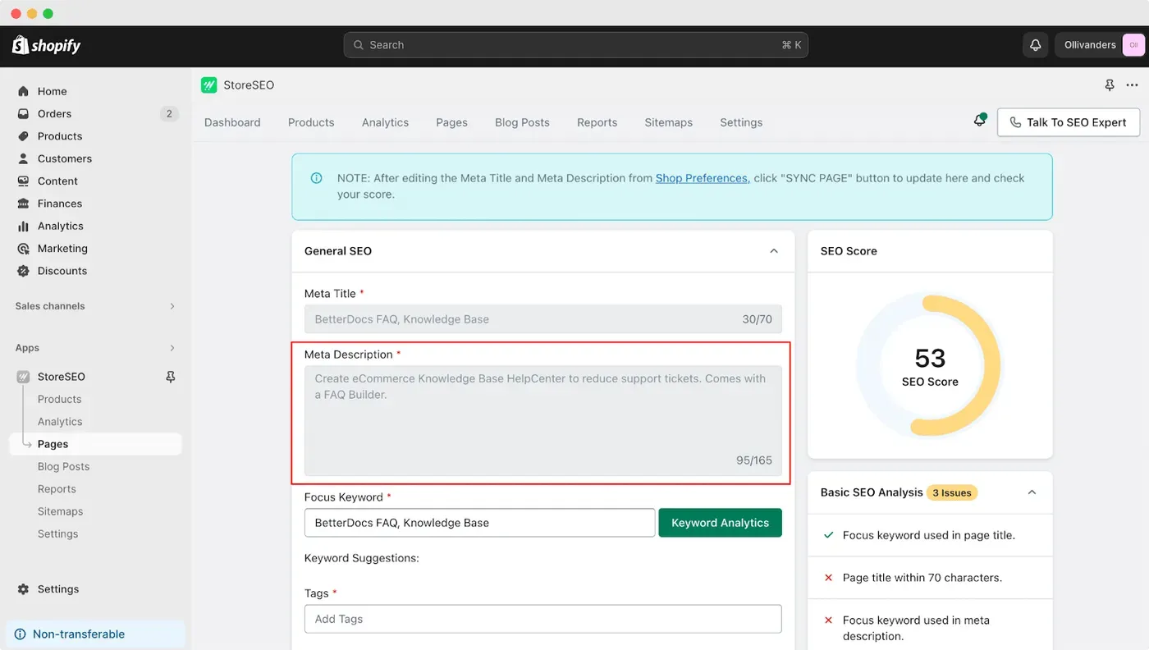
Task: Open the notifications bell in the top bar
Action: [1035, 45]
